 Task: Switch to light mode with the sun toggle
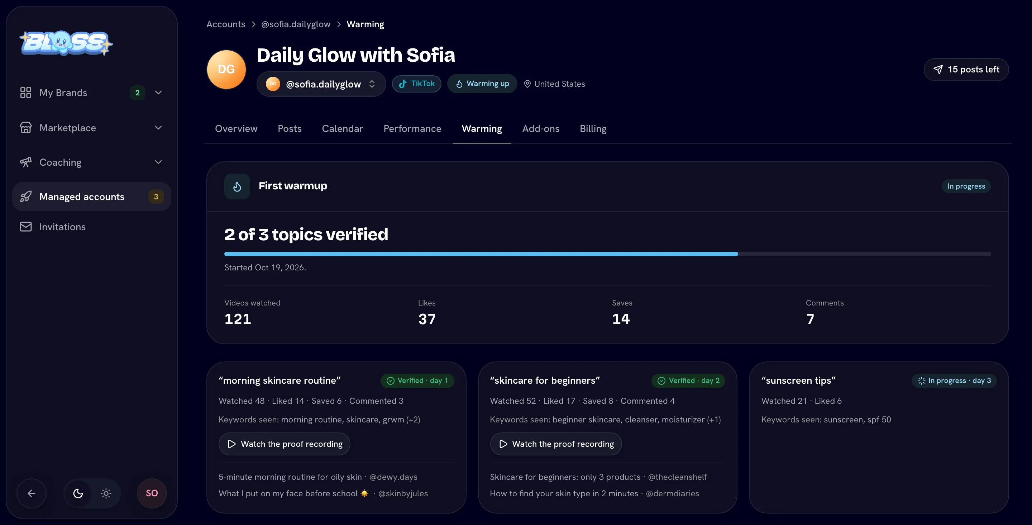[106, 493]
